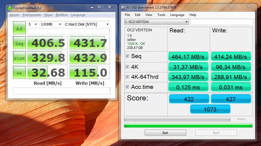
Task: Click the status field beside the All button
Action: pyautogui.click(x=68, y=32)
